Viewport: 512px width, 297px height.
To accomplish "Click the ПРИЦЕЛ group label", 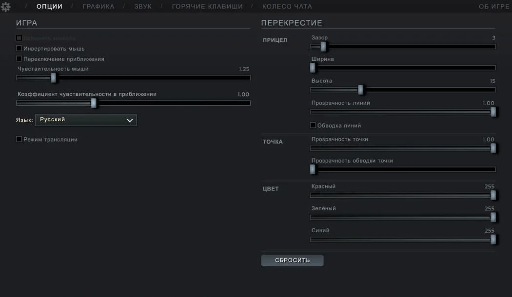I will (x=275, y=40).
